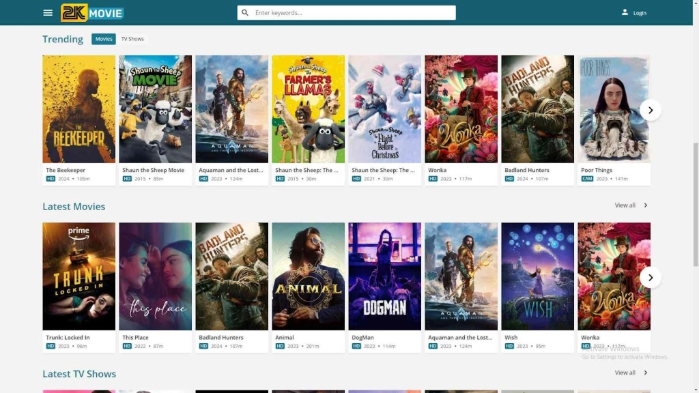The height and width of the screenshot is (393, 699).
Task: Open The Beekeeper poster in Trending
Action: pos(79,109)
